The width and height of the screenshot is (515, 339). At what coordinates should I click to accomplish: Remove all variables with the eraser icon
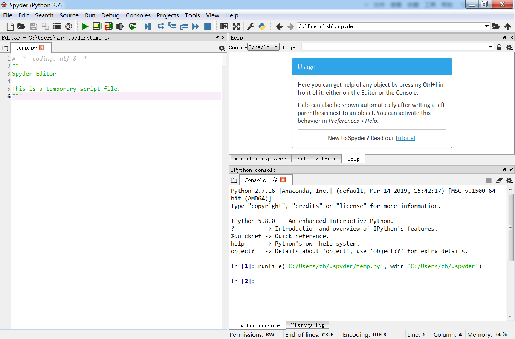(x=499, y=180)
